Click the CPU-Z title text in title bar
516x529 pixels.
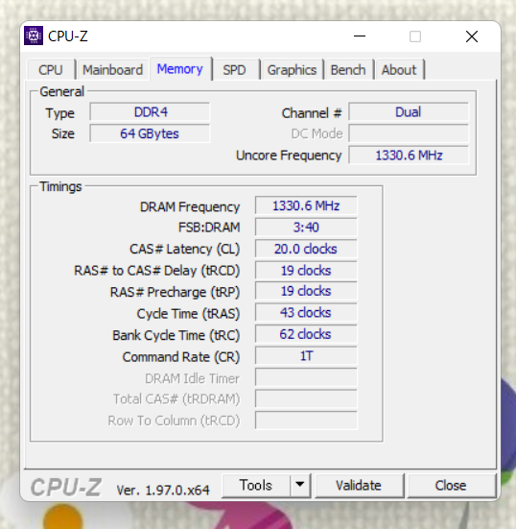coord(68,36)
